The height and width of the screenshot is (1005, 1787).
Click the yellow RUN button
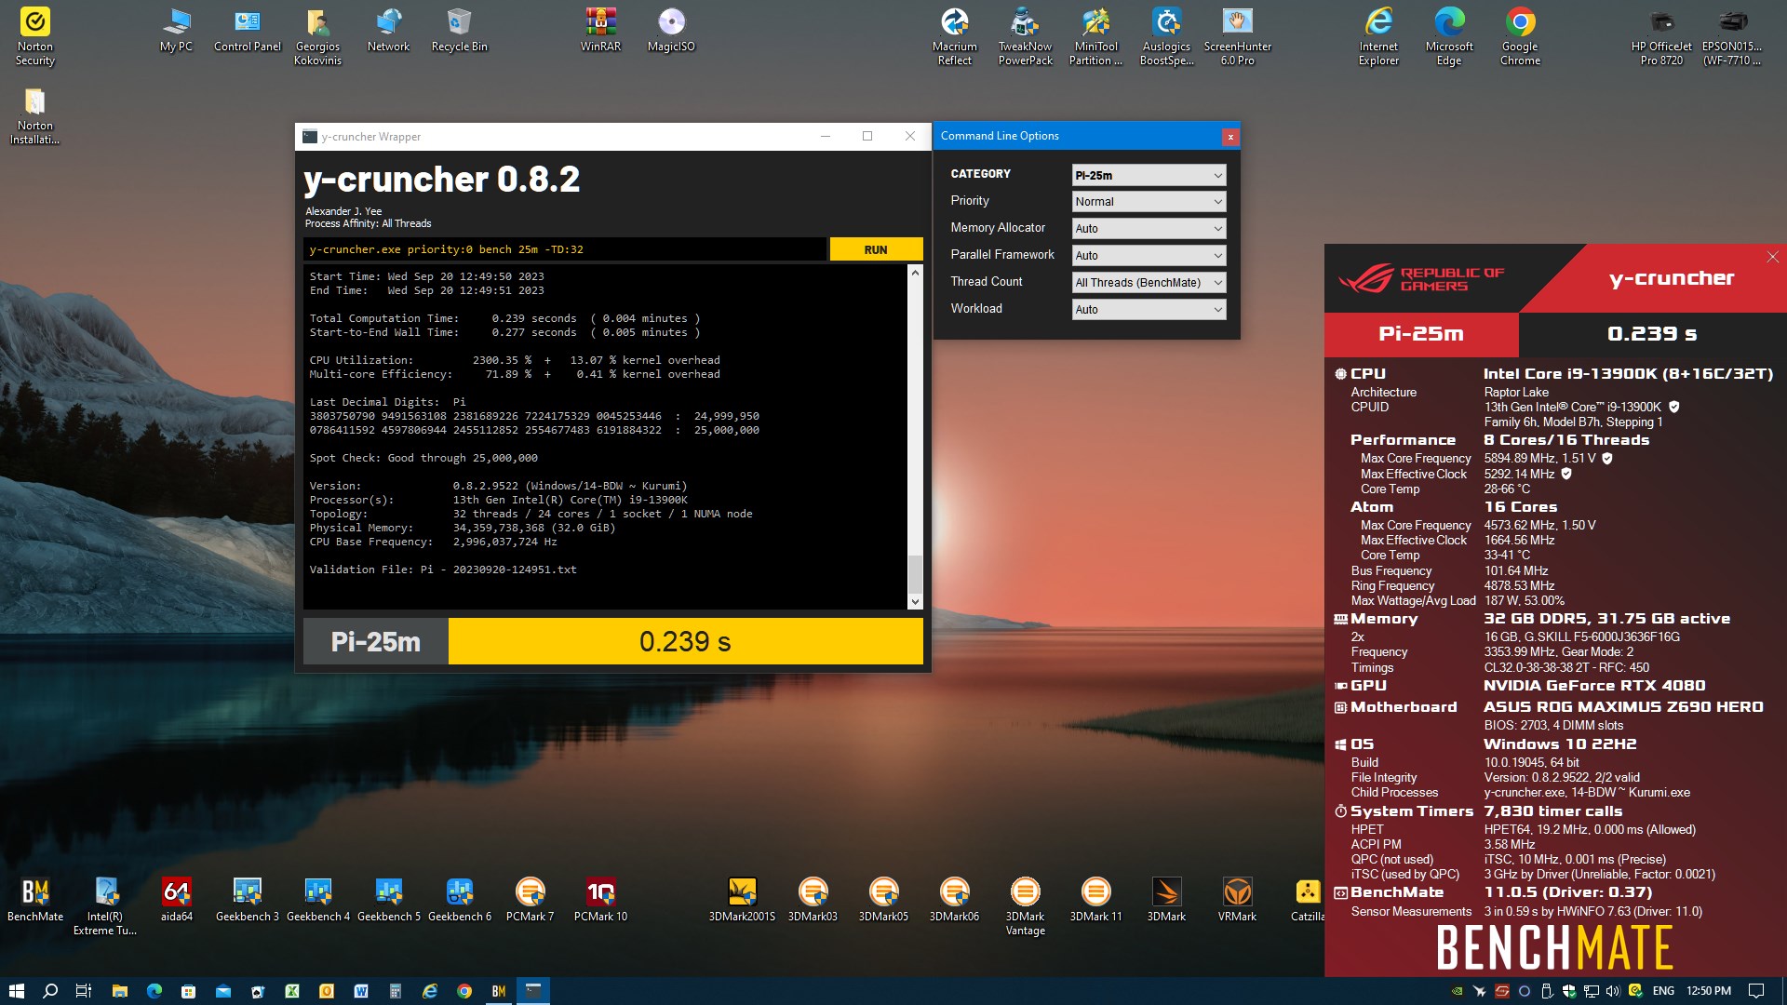pyautogui.click(x=876, y=249)
